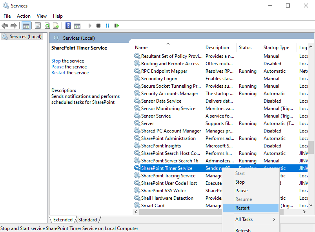Choose Pause in the context menu

tap(251, 191)
